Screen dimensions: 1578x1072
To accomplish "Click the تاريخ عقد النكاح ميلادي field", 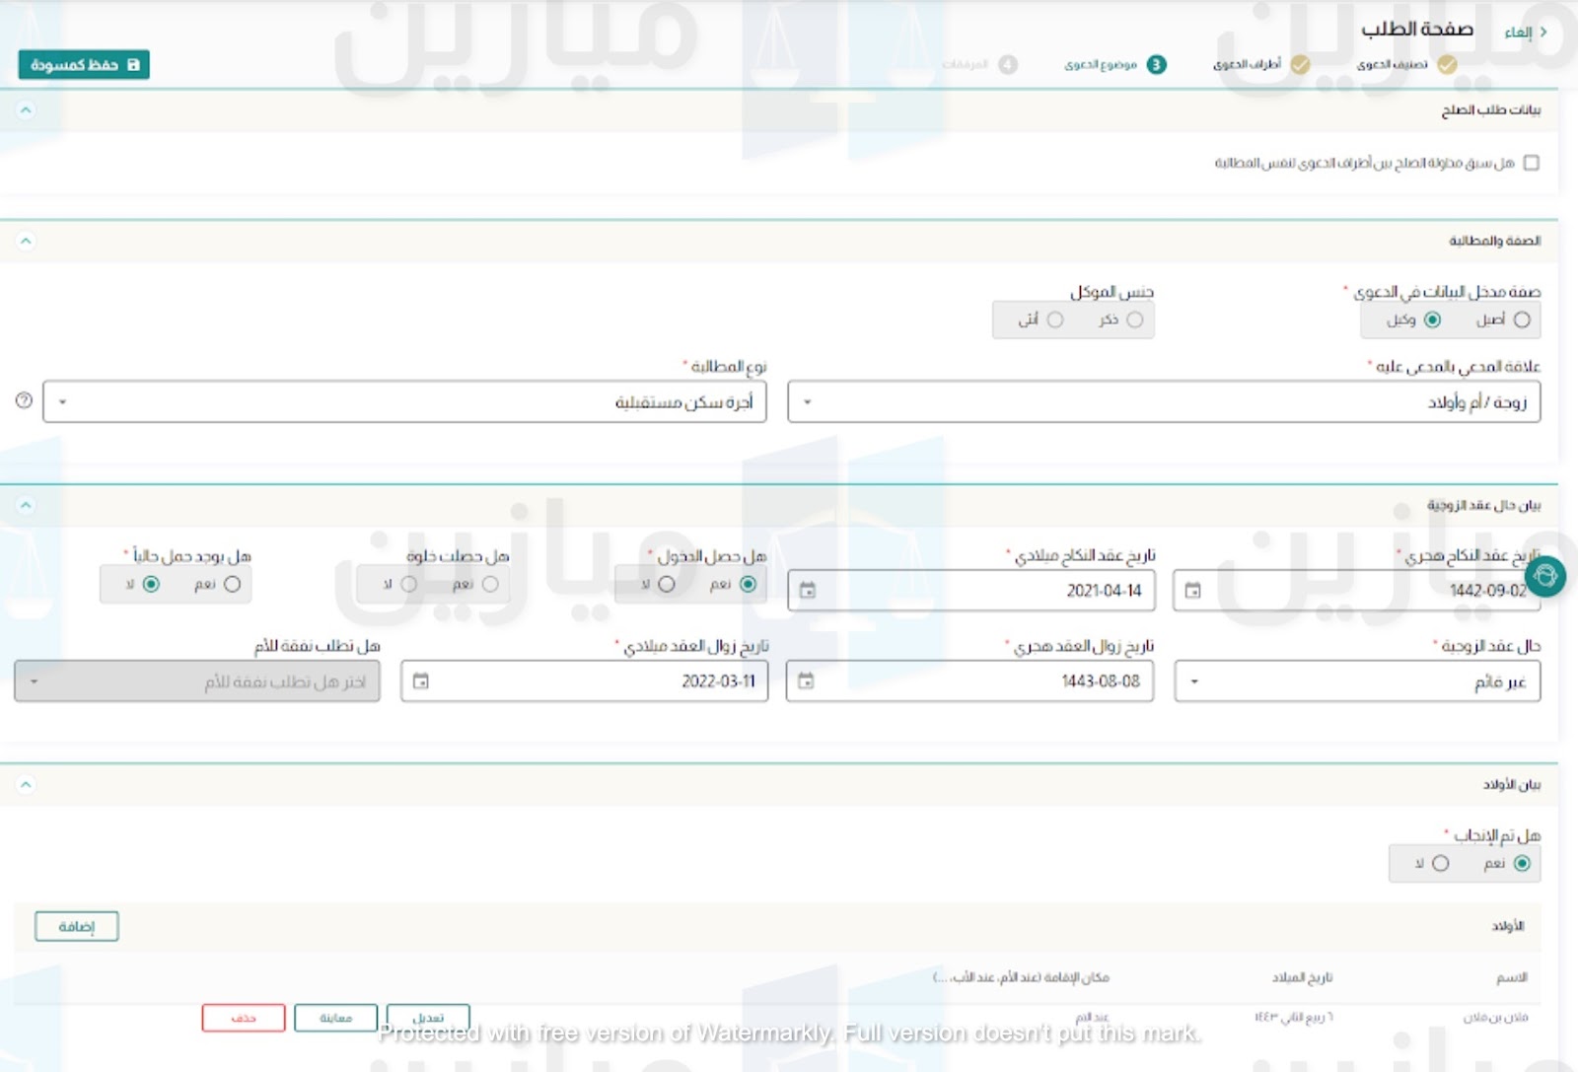I will 971,591.
